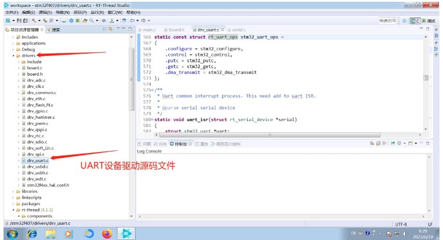Screen dimensions: 443x240
Task: Click the Pin Console icon in the console toolbar
Action: tap(393, 143)
